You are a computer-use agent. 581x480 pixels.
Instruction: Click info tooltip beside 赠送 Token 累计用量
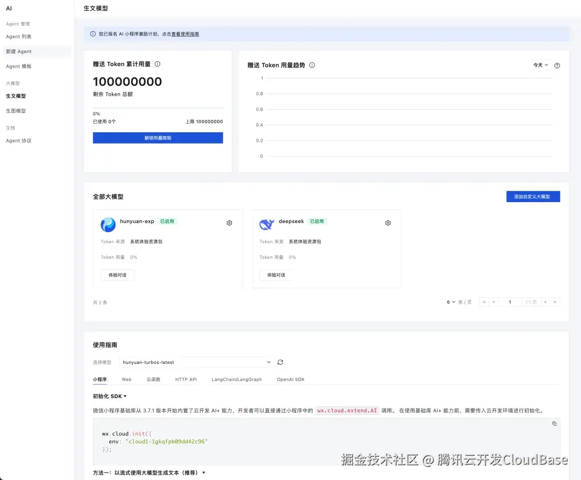pos(156,63)
